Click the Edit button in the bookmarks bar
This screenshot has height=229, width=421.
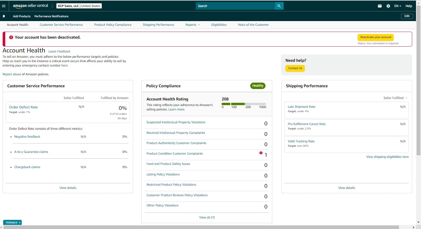click(x=407, y=16)
